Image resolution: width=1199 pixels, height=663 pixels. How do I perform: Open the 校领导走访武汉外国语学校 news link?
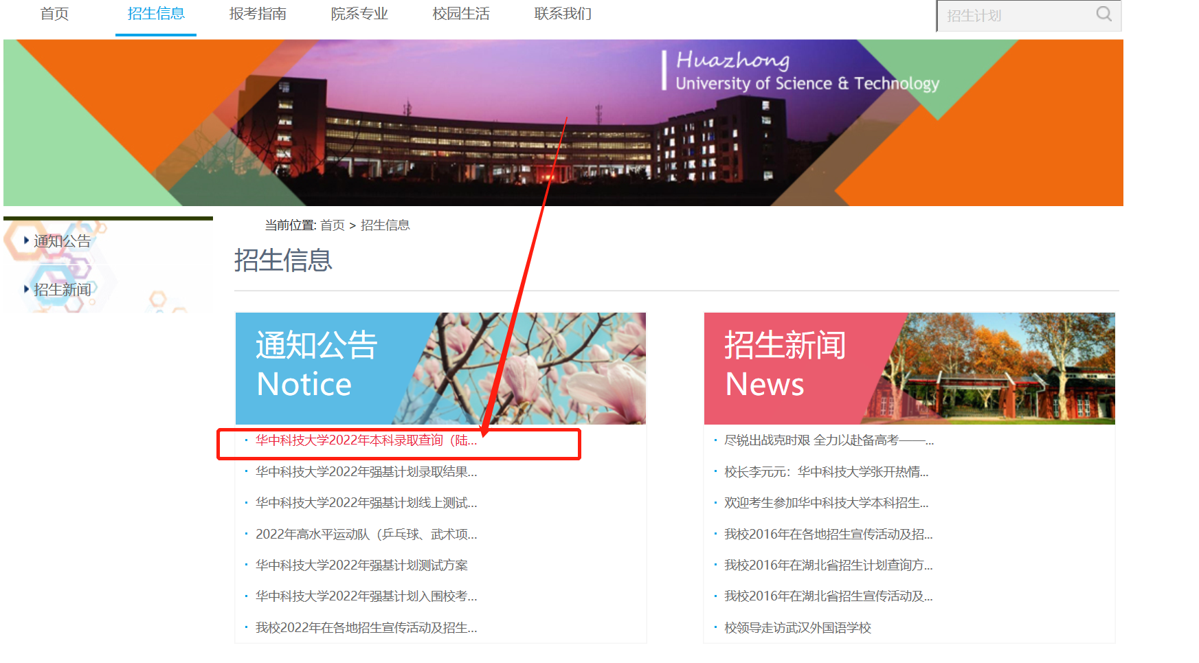click(x=797, y=628)
